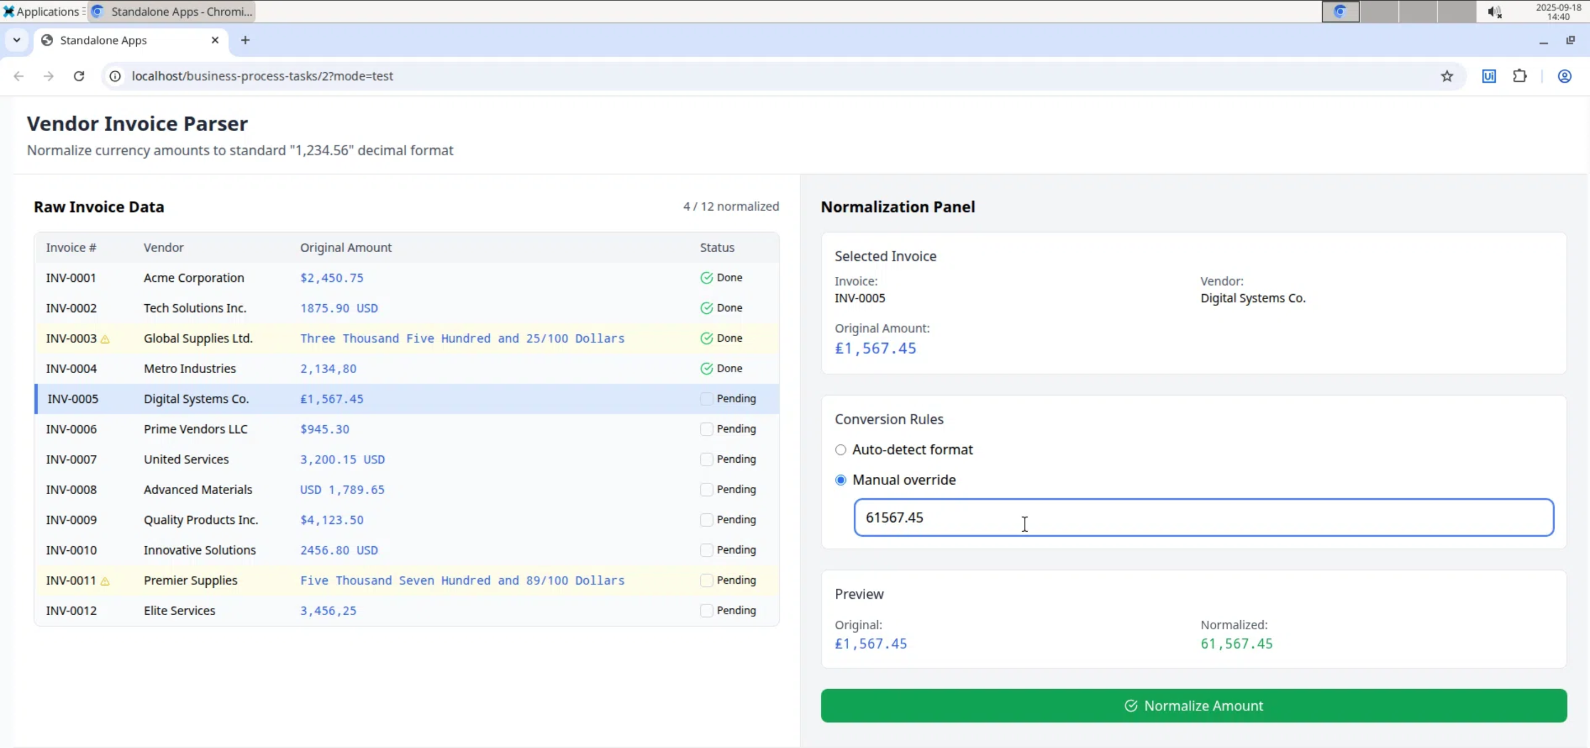Click the '4 / 12 normalized' counter text
Image resolution: width=1590 pixels, height=748 pixels.
pos(731,206)
